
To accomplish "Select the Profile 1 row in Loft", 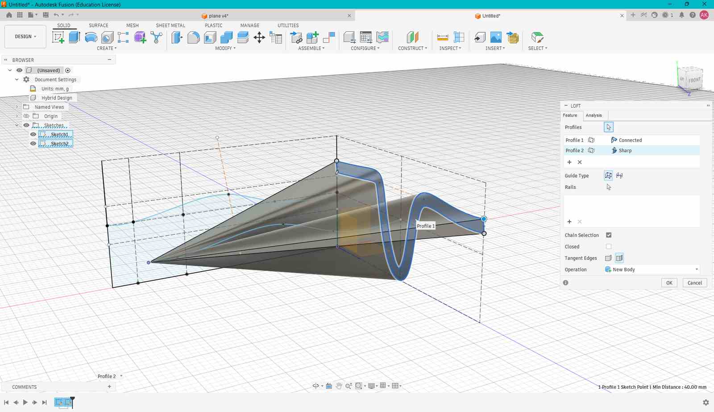I will coord(631,140).
